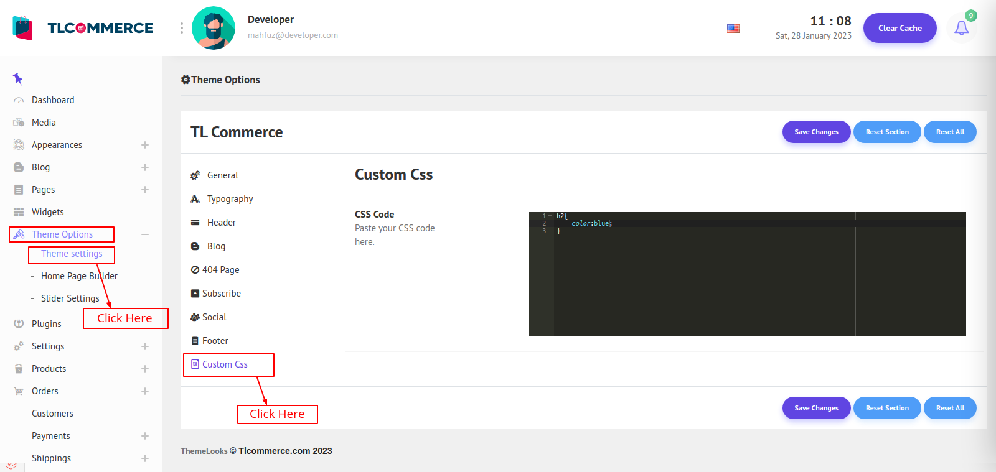
Task: Fold the h2 rule in the code editor
Action: pyautogui.click(x=550, y=216)
